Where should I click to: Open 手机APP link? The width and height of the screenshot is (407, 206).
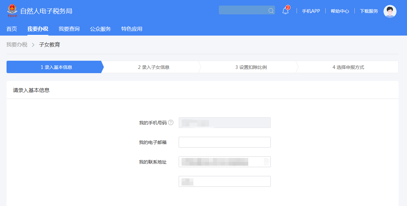tap(311, 11)
